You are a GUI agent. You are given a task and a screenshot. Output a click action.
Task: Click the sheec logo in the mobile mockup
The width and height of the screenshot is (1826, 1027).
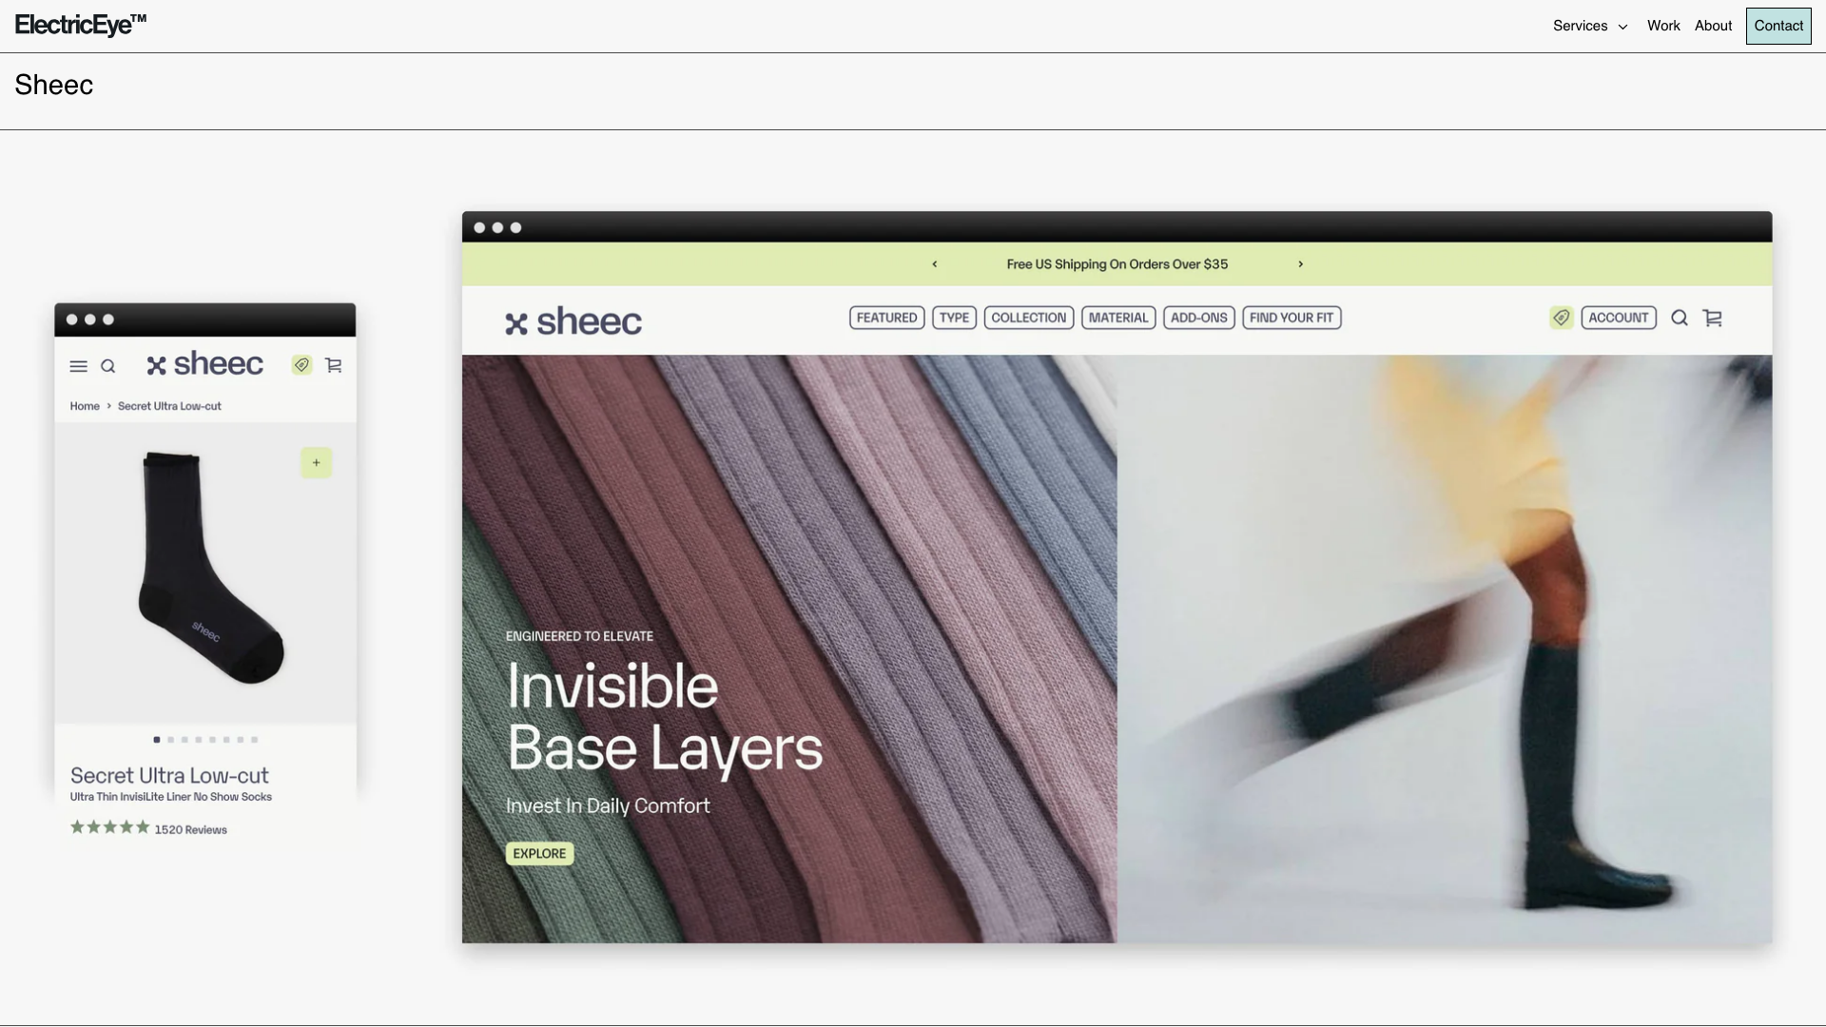coord(205,364)
